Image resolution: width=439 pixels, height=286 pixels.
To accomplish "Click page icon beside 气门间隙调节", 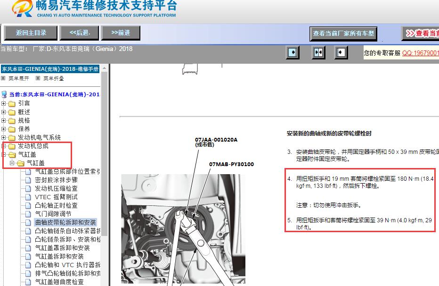I will (x=28, y=214).
